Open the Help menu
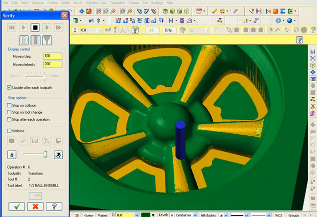317x217 pixels. pos(170,3)
